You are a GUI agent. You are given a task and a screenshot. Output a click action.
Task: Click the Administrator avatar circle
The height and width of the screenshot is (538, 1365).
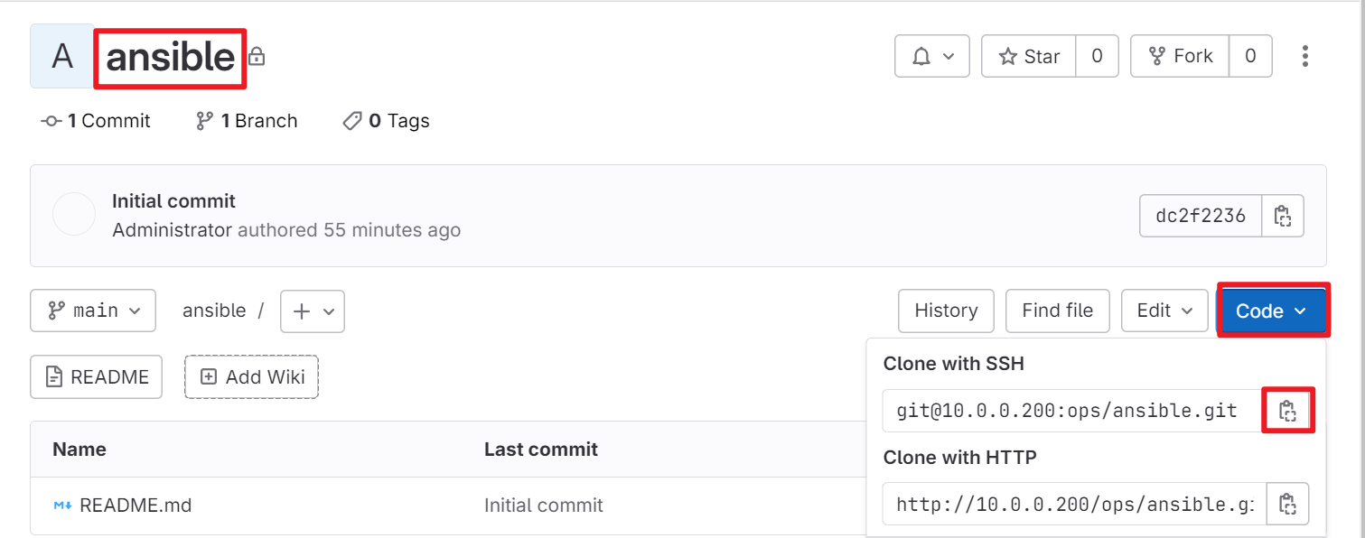point(74,214)
